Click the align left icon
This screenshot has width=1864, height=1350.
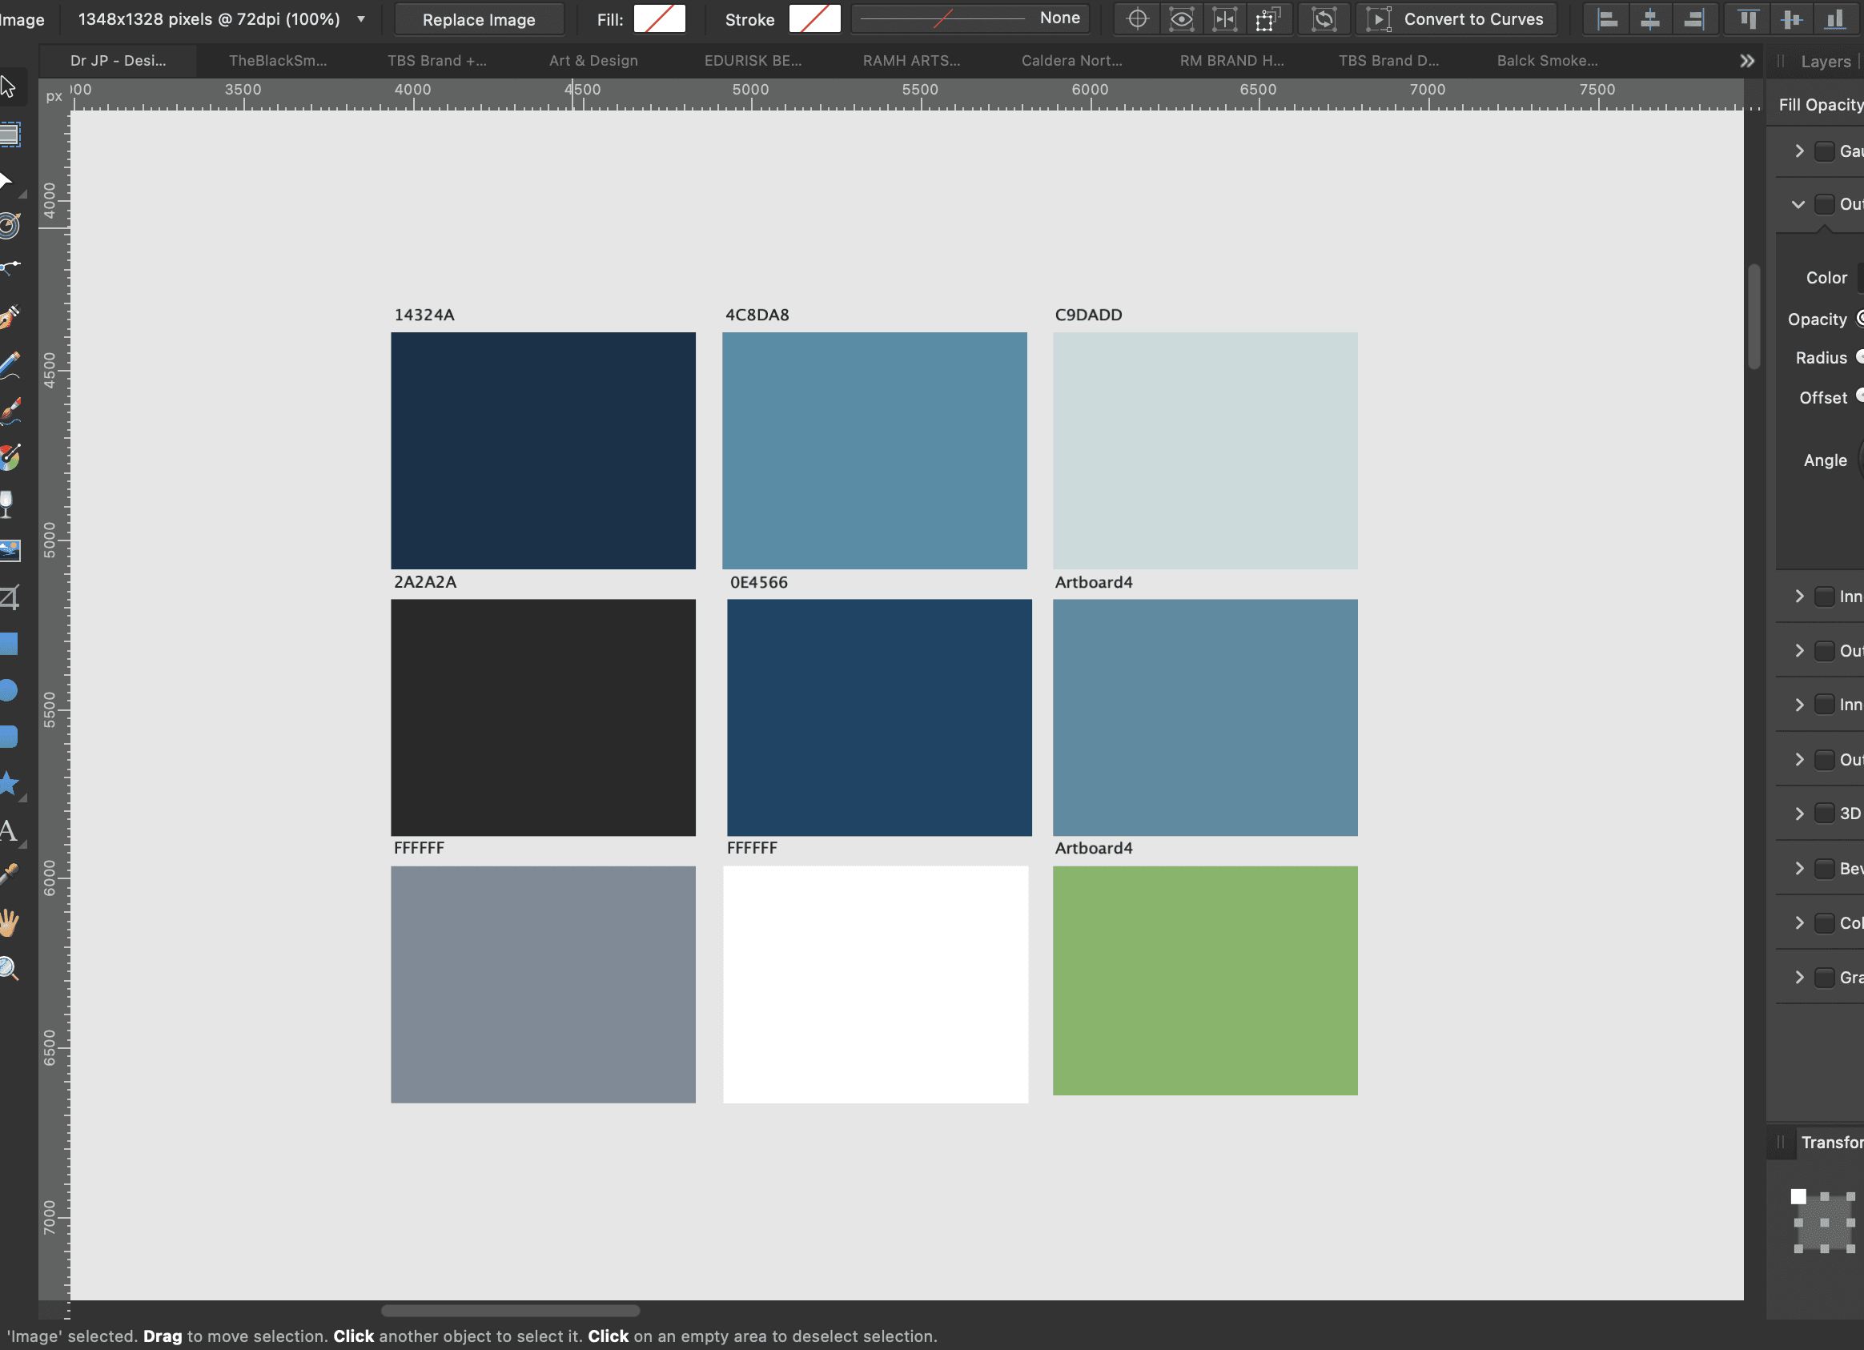point(1607,19)
